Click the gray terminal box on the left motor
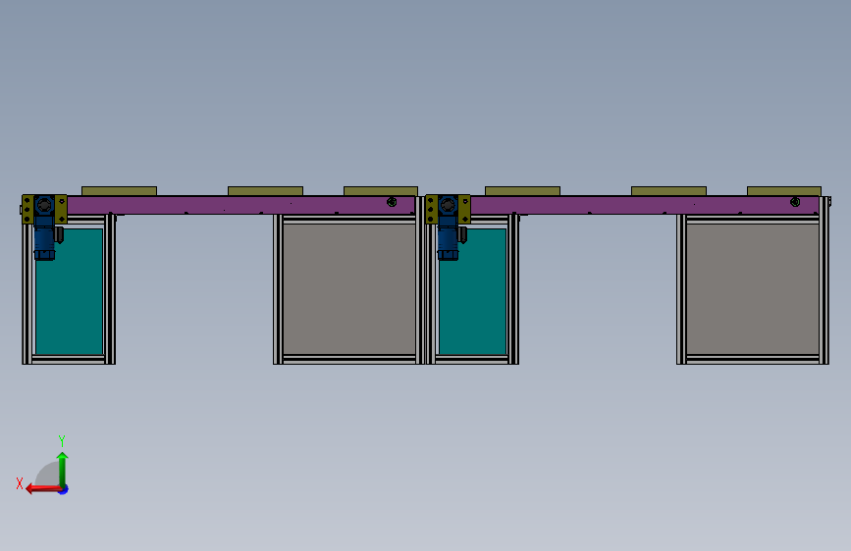The height and width of the screenshot is (551, 851). [59, 235]
